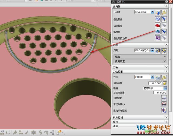Viewport: 173px width, 136px height.
Task: Click the chain link with arrow icon
Action: 46,132
